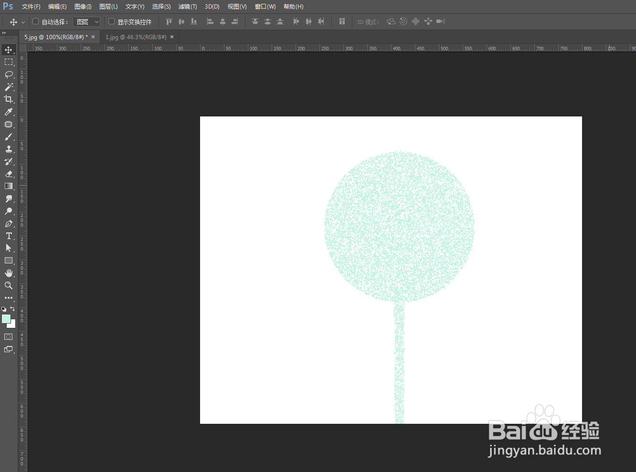Screen dimensions: 636x472
Task: Select the Brush tool
Action: coord(9,136)
